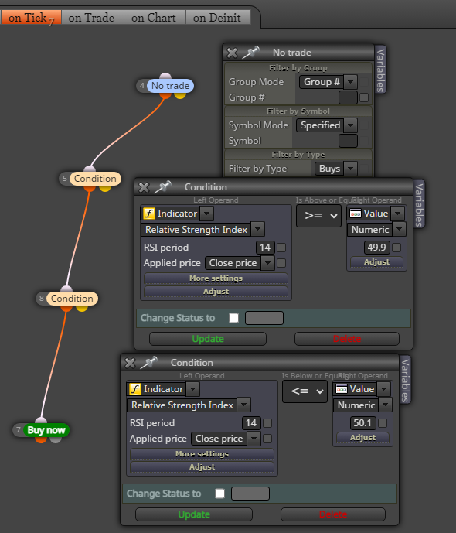Toggle Applied price checkbox in the >= Condition panel

281,263
